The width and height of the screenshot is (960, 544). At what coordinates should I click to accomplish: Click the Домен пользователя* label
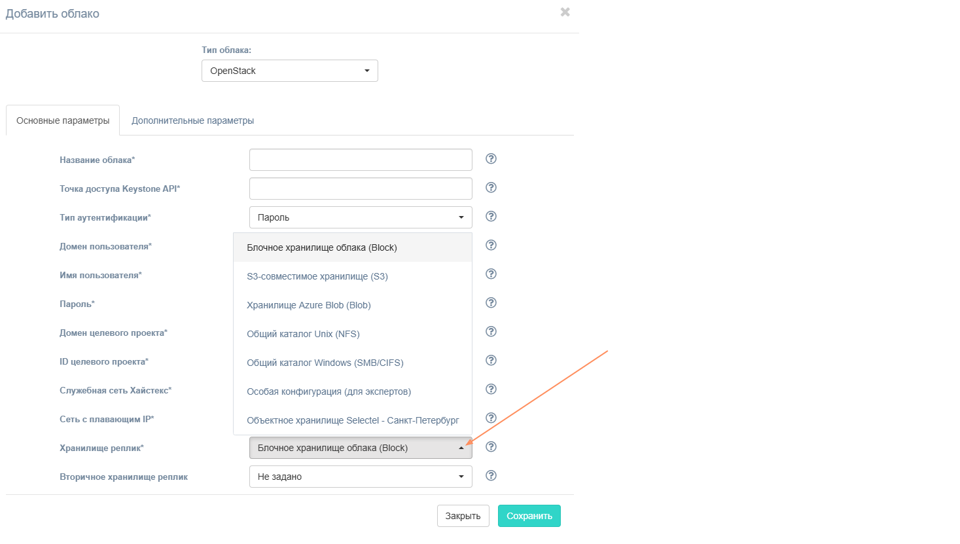point(106,246)
